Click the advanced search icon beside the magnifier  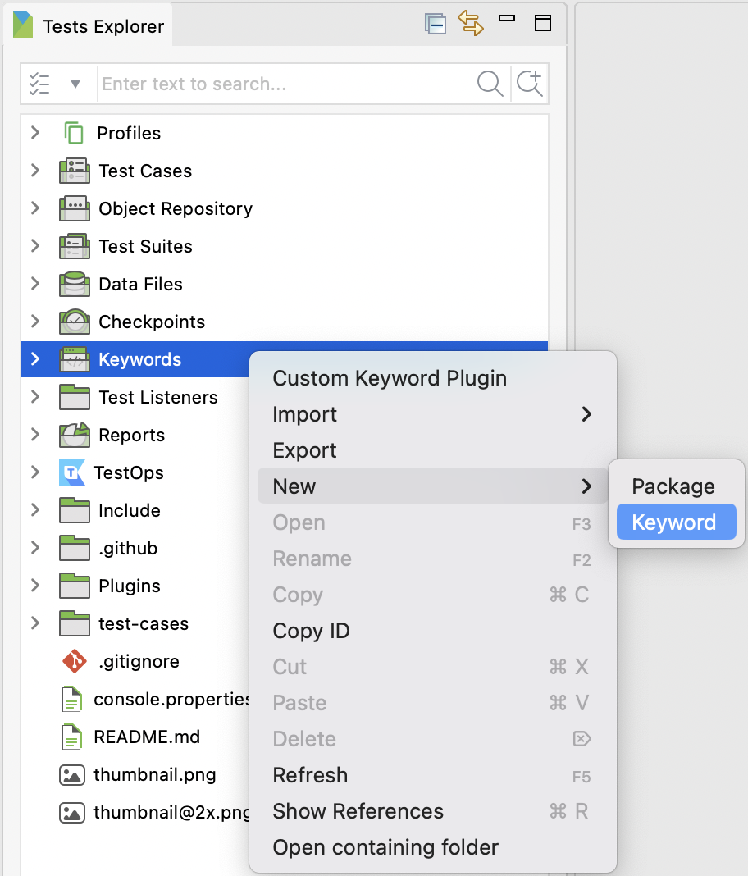pyautogui.click(x=529, y=83)
